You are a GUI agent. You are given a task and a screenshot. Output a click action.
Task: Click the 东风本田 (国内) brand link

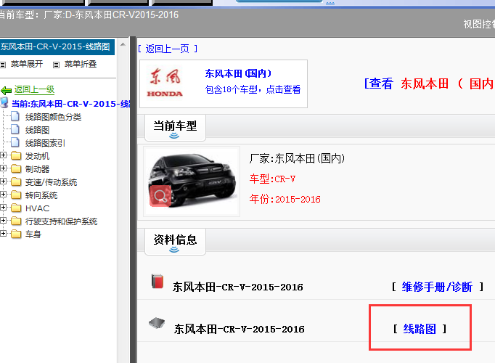[x=238, y=73]
